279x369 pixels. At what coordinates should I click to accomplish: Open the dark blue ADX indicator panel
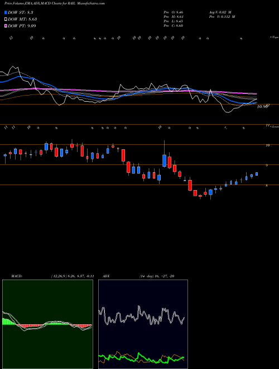coord(143,324)
